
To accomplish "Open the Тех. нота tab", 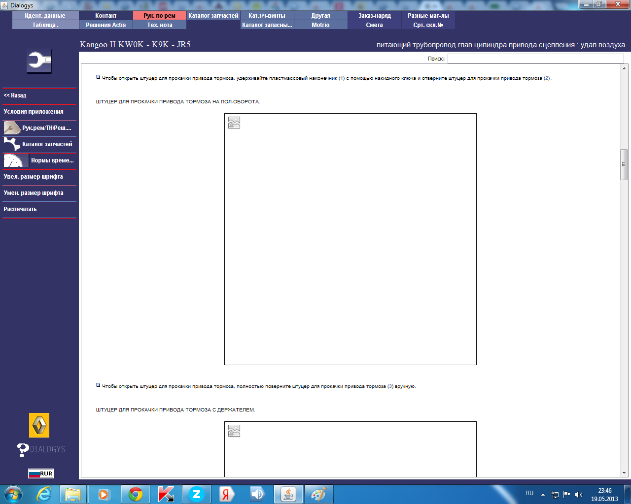I will click(160, 25).
